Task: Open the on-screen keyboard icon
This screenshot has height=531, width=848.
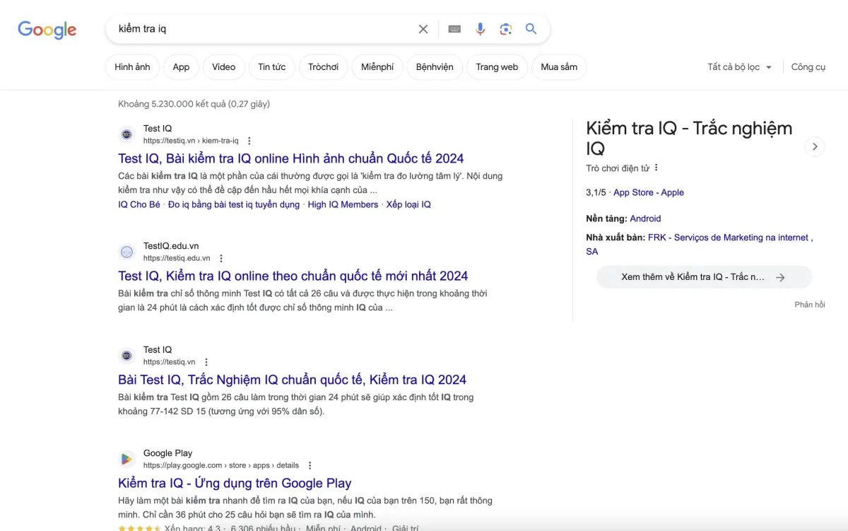Action: click(454, 29)
